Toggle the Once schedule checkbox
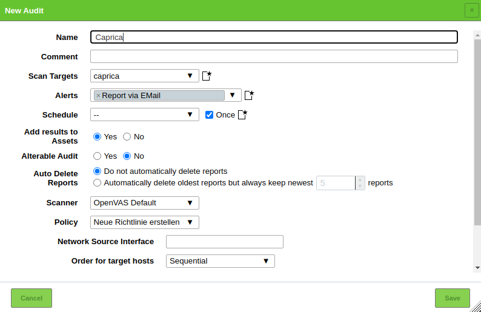The width and height of the screenshot is (481, 312). [210, 115]
